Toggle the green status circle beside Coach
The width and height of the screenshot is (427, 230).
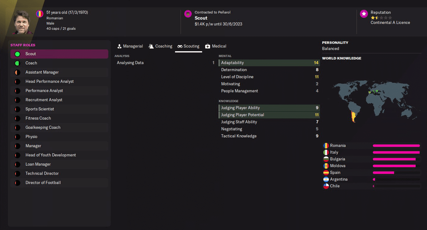coord(18,63)
